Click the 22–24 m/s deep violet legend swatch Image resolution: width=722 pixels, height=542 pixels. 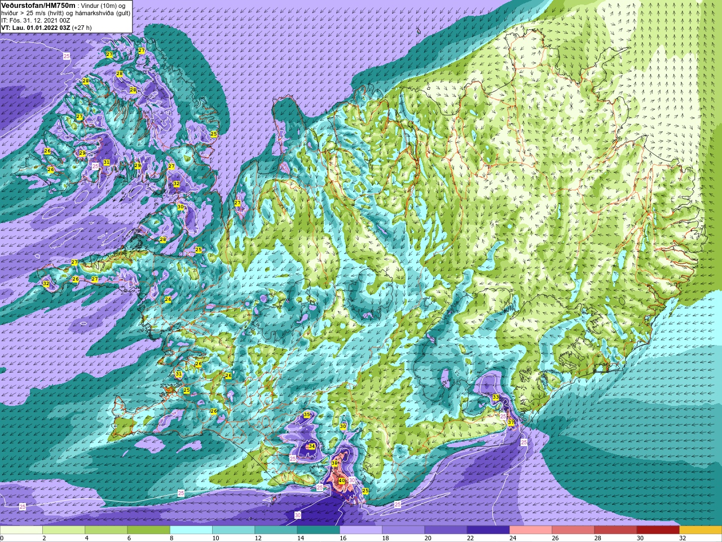click(x=488, y=530)
